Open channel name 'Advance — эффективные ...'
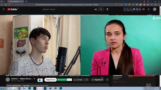Screen dimensions: 161x90 [x=22, y=79]
